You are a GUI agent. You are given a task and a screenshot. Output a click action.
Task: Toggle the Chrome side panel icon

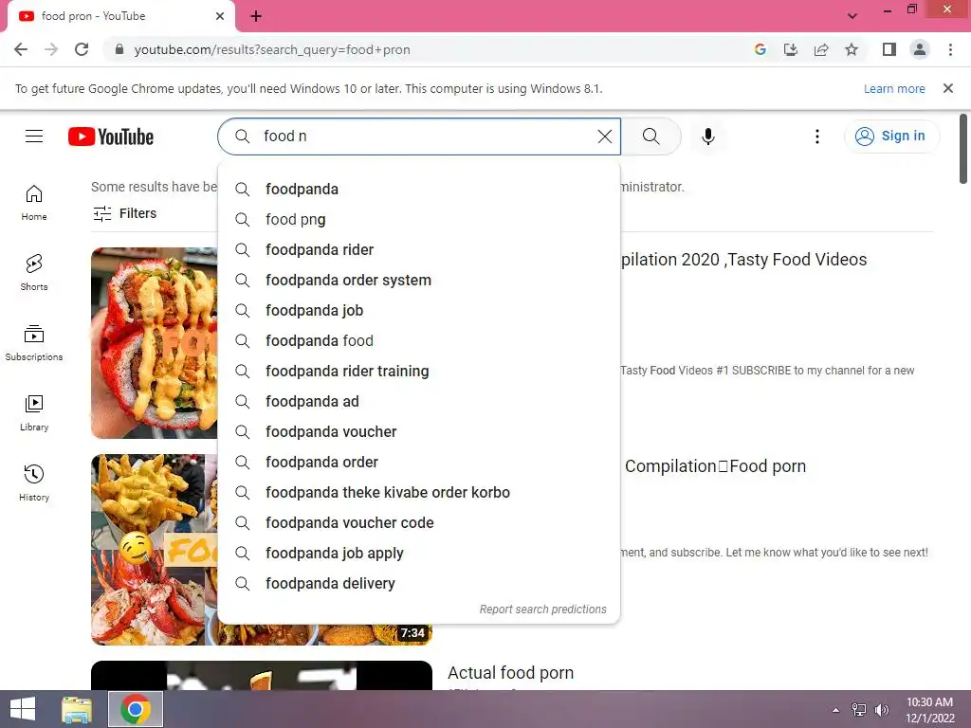click(889, 49)
